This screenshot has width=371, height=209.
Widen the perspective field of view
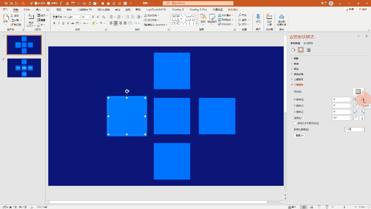[362, 118]
